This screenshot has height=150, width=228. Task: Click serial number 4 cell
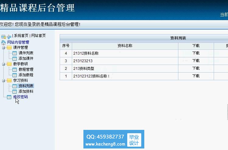tap(66, 53)
